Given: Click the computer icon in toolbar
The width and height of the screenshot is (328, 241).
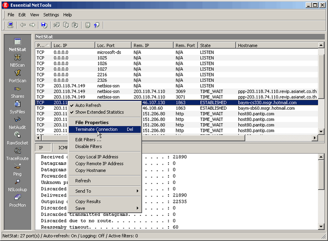Looking at the screenshot, I should (x=10, y=25).
